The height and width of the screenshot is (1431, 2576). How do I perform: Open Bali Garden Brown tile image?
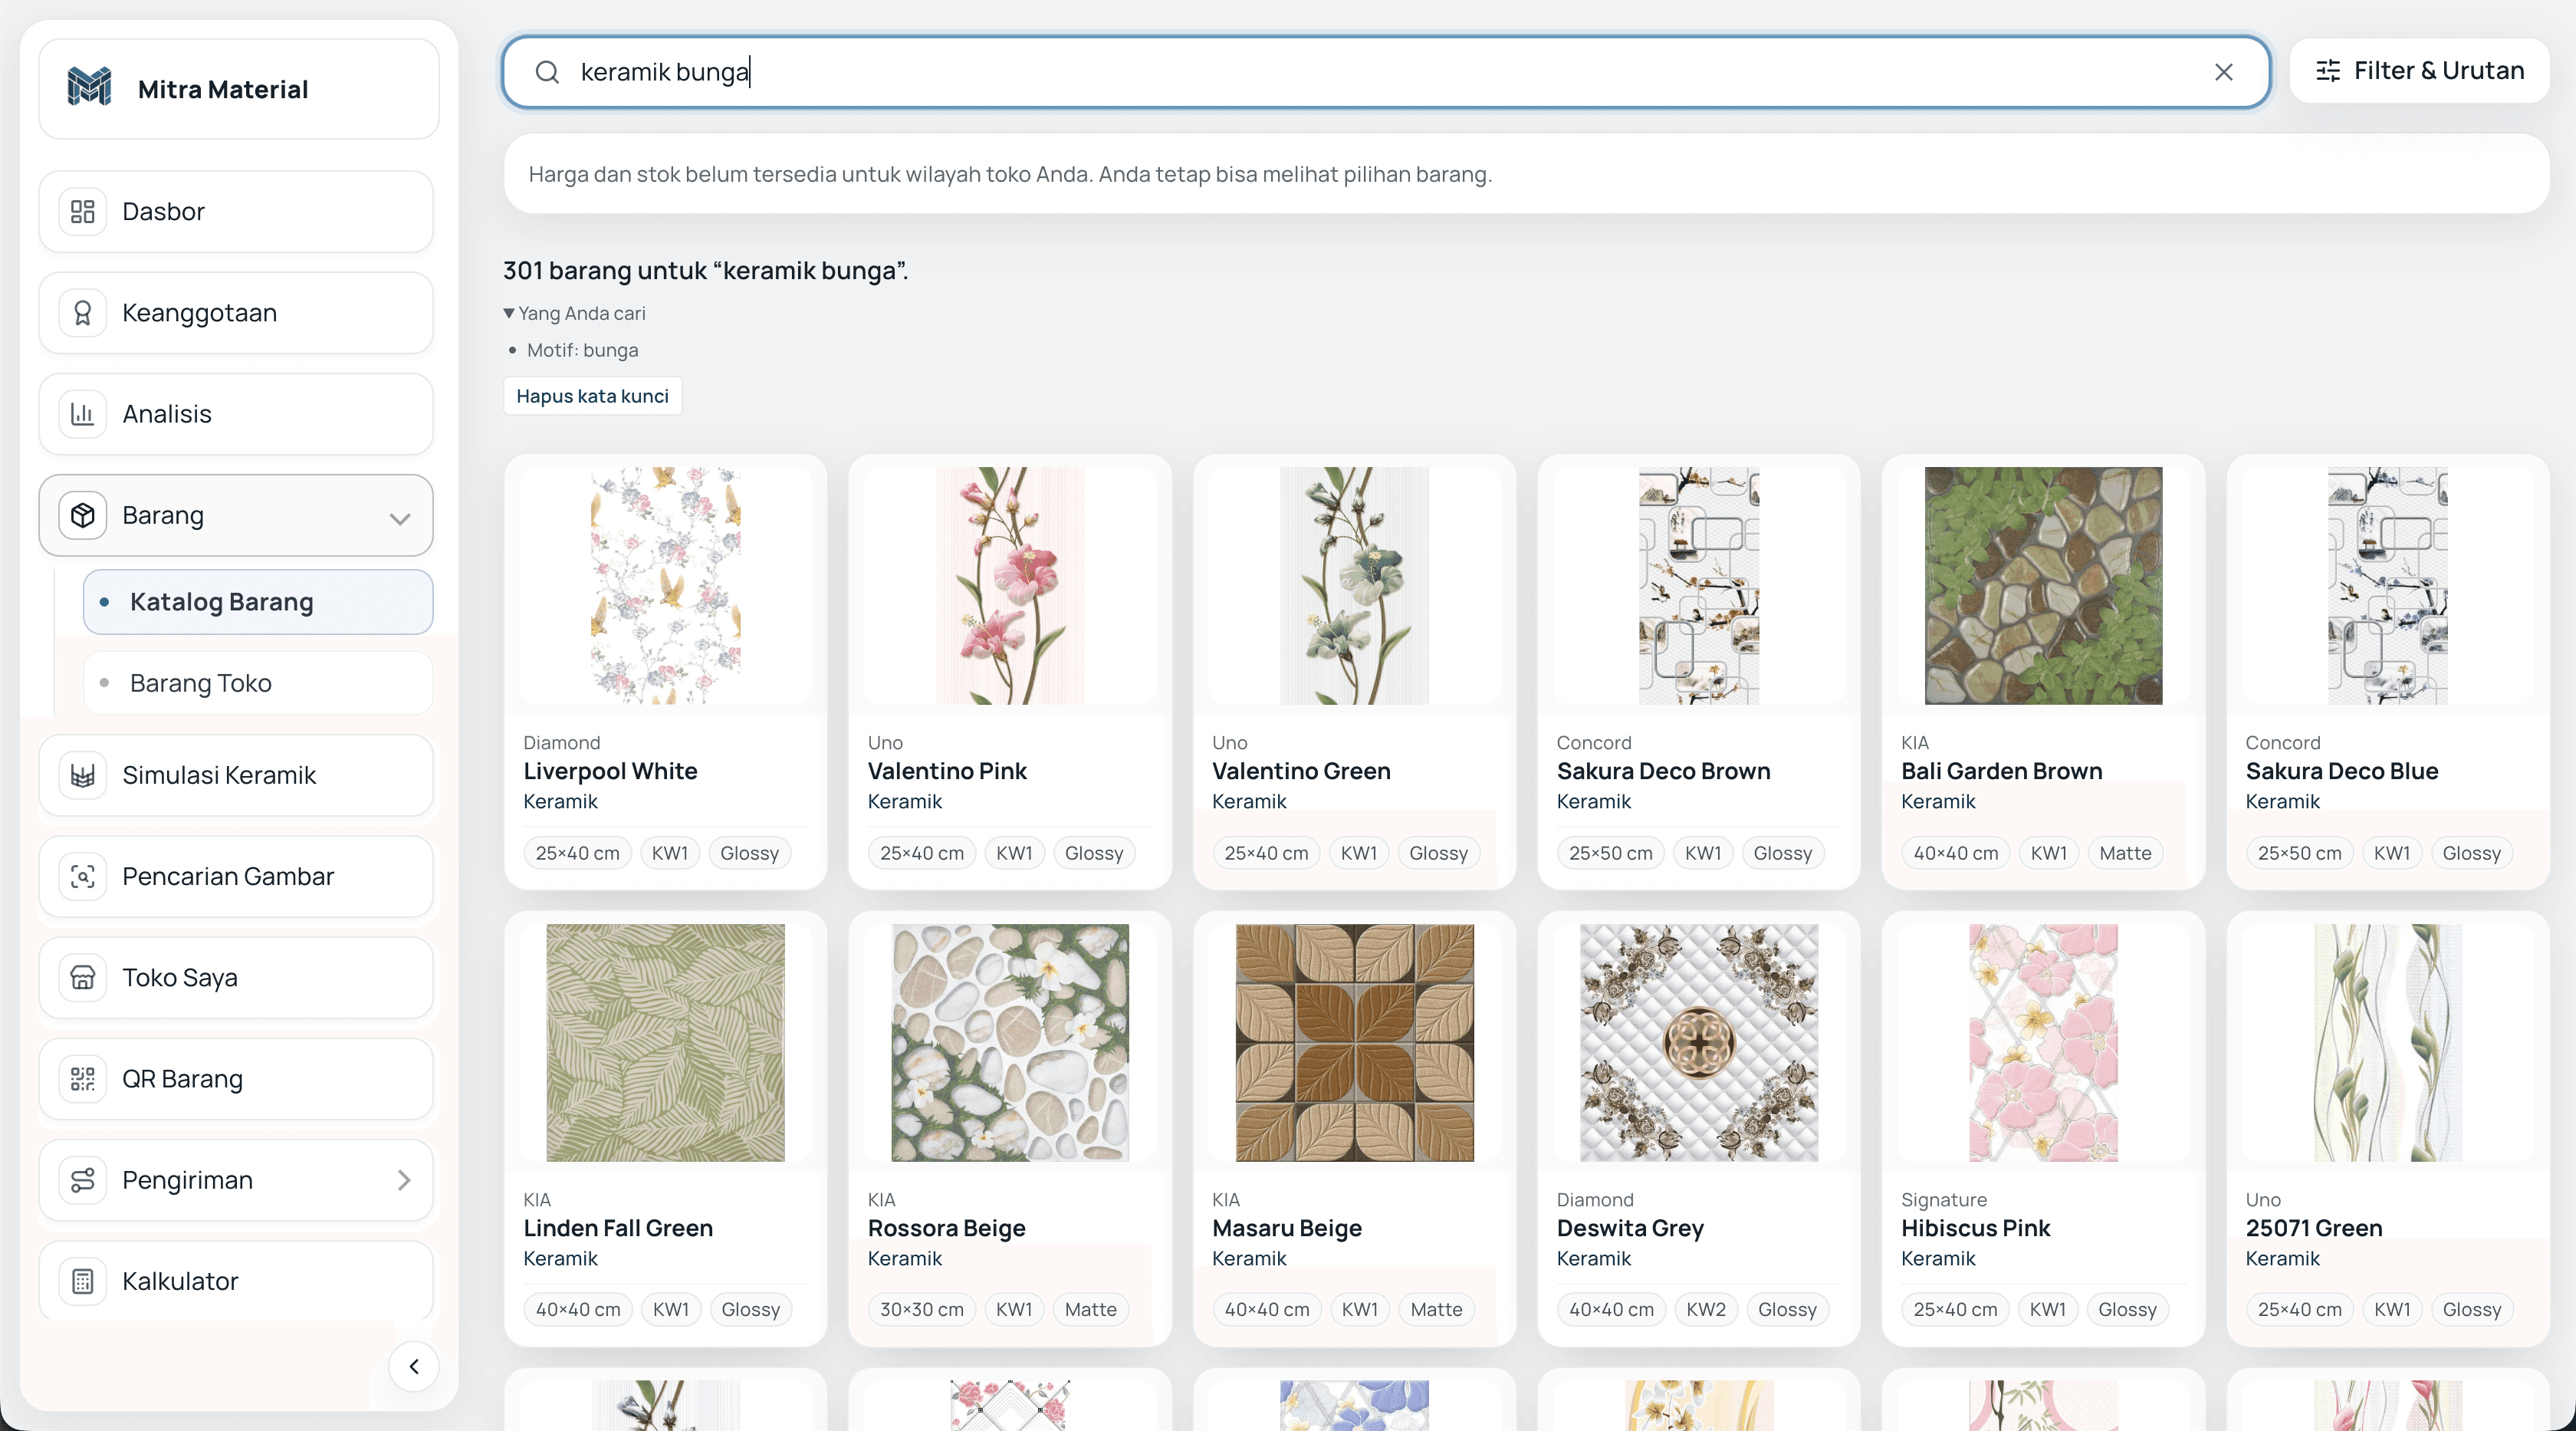click(x=2043, y=586)
